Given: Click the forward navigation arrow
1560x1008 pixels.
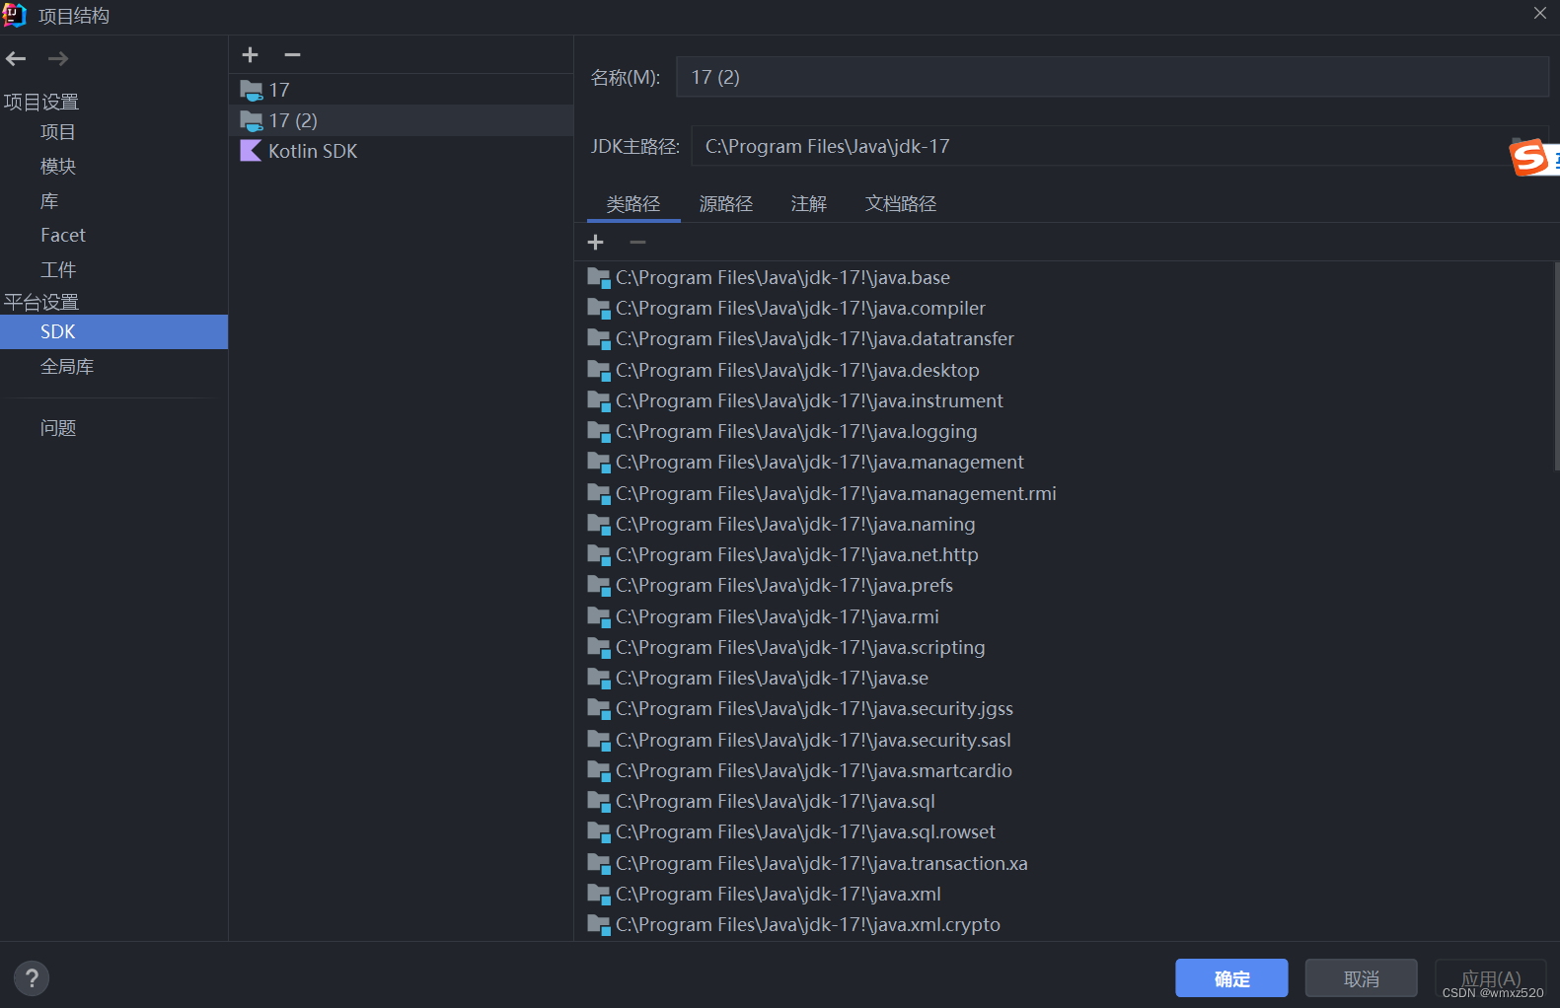Looking at the screenshot, I should click(58, 59).
